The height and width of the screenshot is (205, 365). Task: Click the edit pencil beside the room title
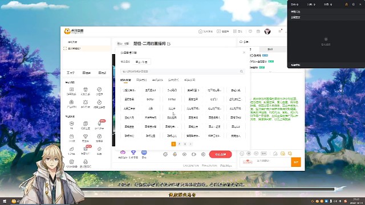click(169, 44)
